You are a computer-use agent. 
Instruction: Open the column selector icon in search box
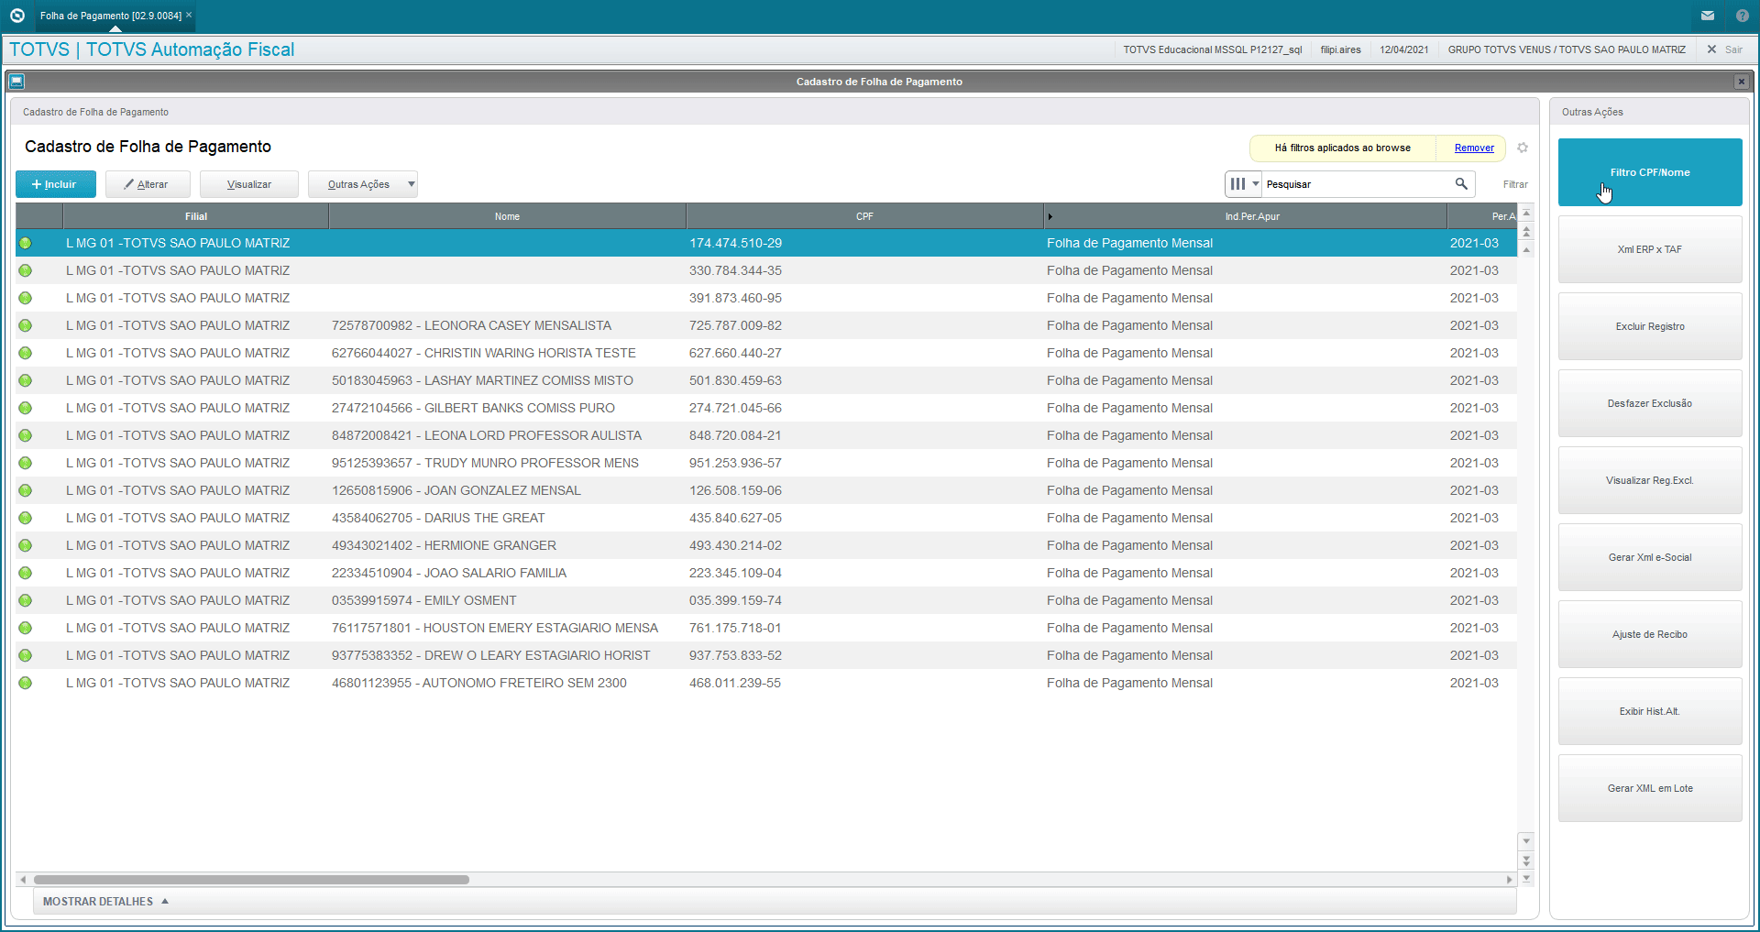click(1244, 184)
